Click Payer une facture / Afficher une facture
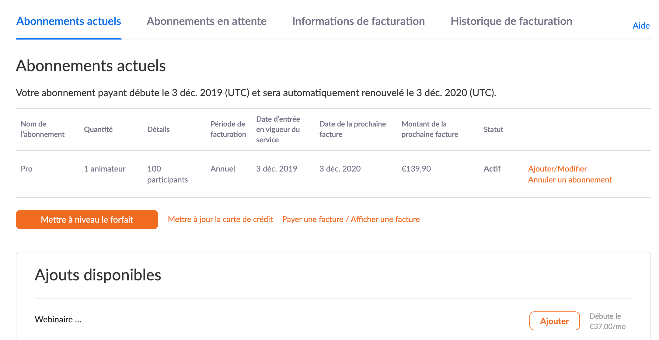 [x=351, y=219]
